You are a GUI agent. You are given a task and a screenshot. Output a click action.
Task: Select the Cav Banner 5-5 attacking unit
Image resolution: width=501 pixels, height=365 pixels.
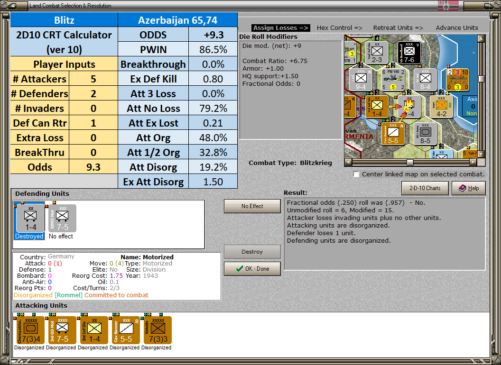(126, 330)
